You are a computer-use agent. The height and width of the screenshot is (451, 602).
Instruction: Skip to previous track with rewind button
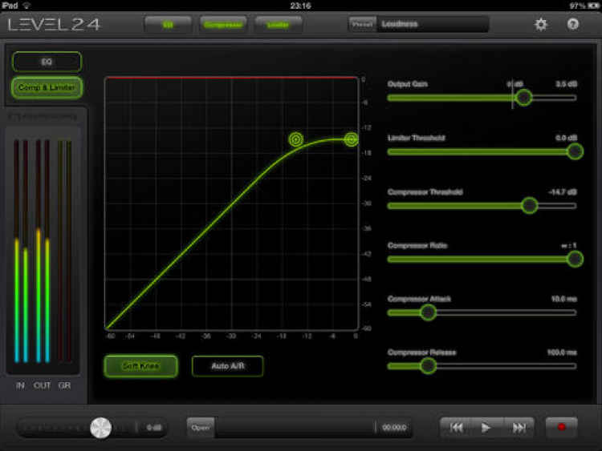click(457, 427)
